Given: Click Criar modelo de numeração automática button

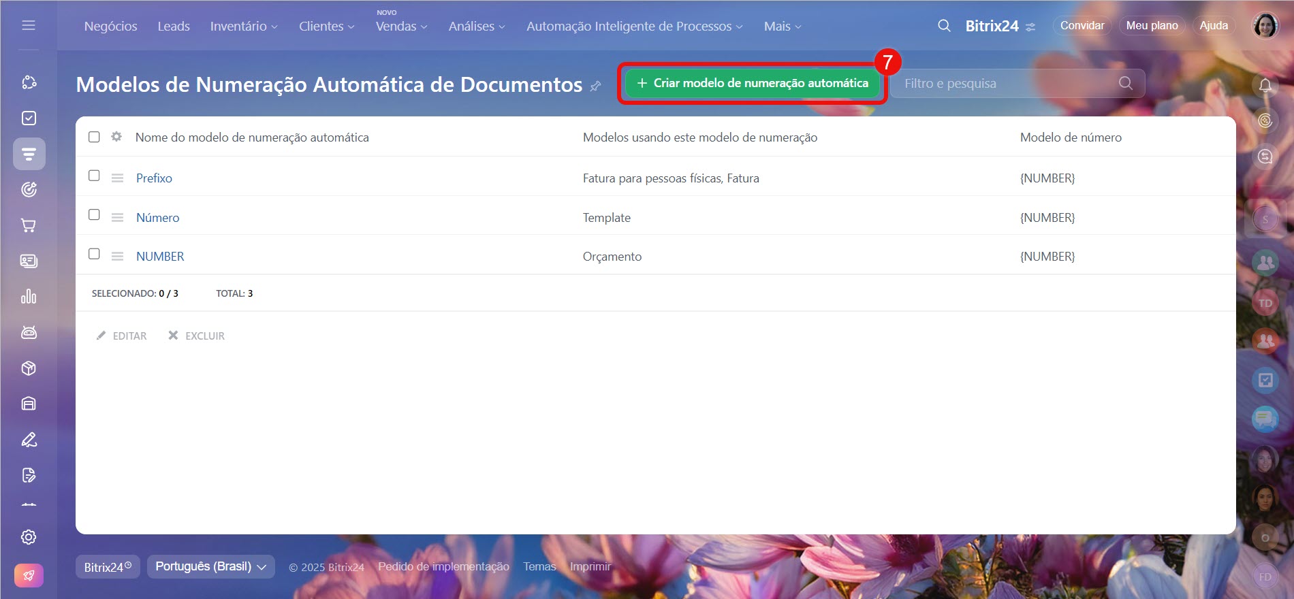Looking at the screenshot, I should [x=752, y=83].
